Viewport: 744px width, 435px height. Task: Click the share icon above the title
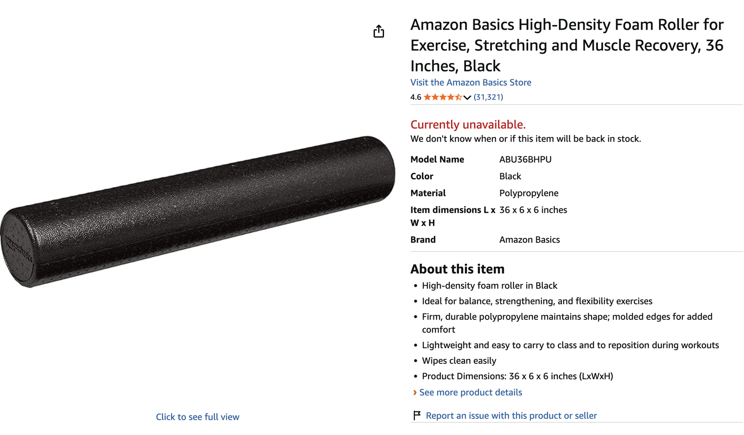click(x=379, y=30)
